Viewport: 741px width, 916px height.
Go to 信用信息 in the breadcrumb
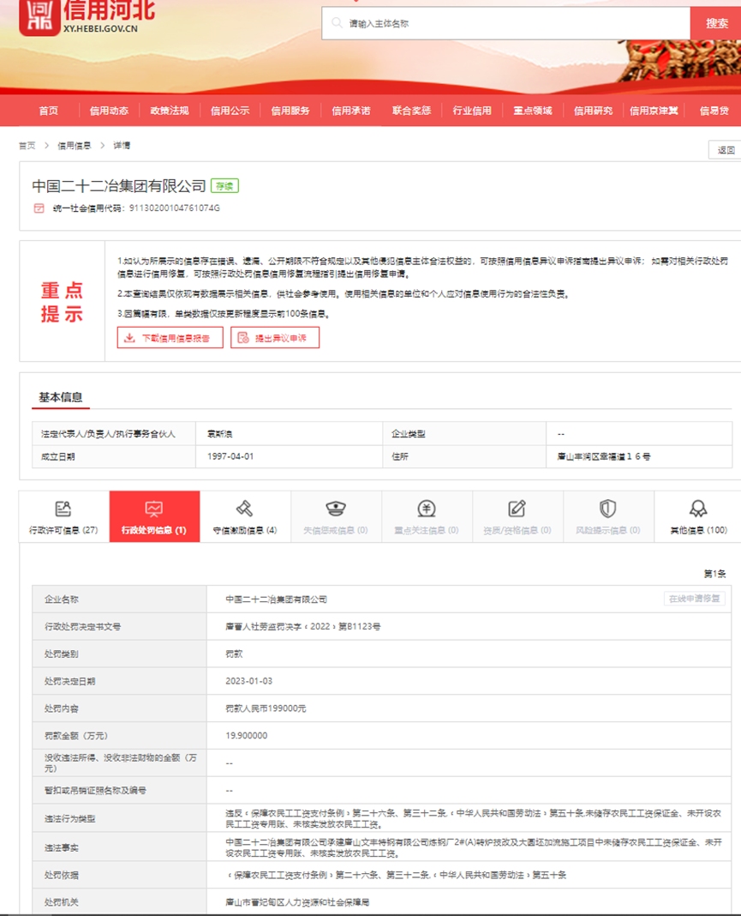74,146
